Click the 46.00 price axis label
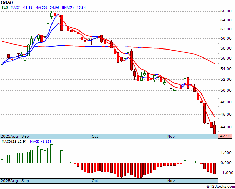The image size is (235, 189). pos(226,114)
